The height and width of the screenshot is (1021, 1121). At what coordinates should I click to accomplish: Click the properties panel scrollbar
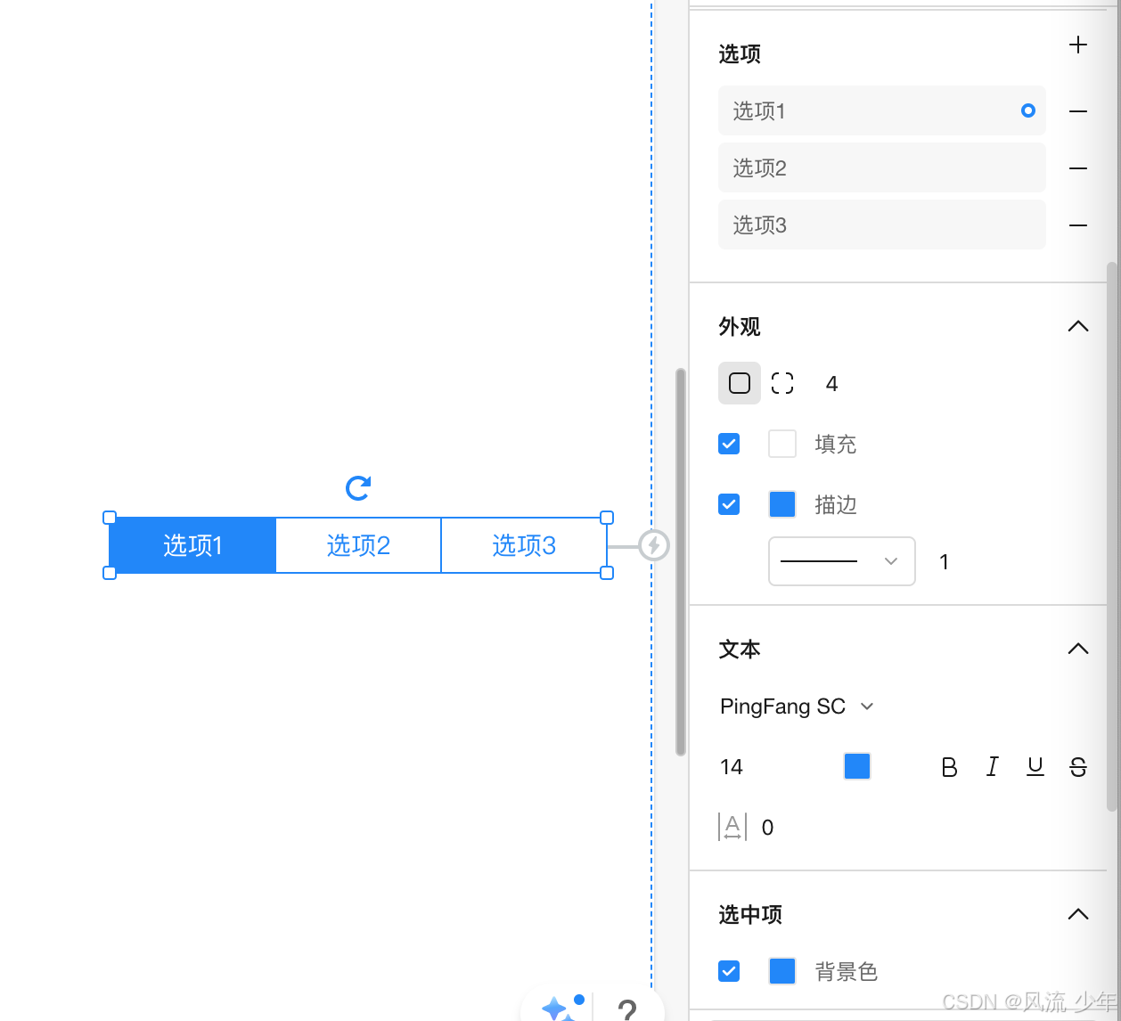pyautogui.click(x=1111, y=536)
